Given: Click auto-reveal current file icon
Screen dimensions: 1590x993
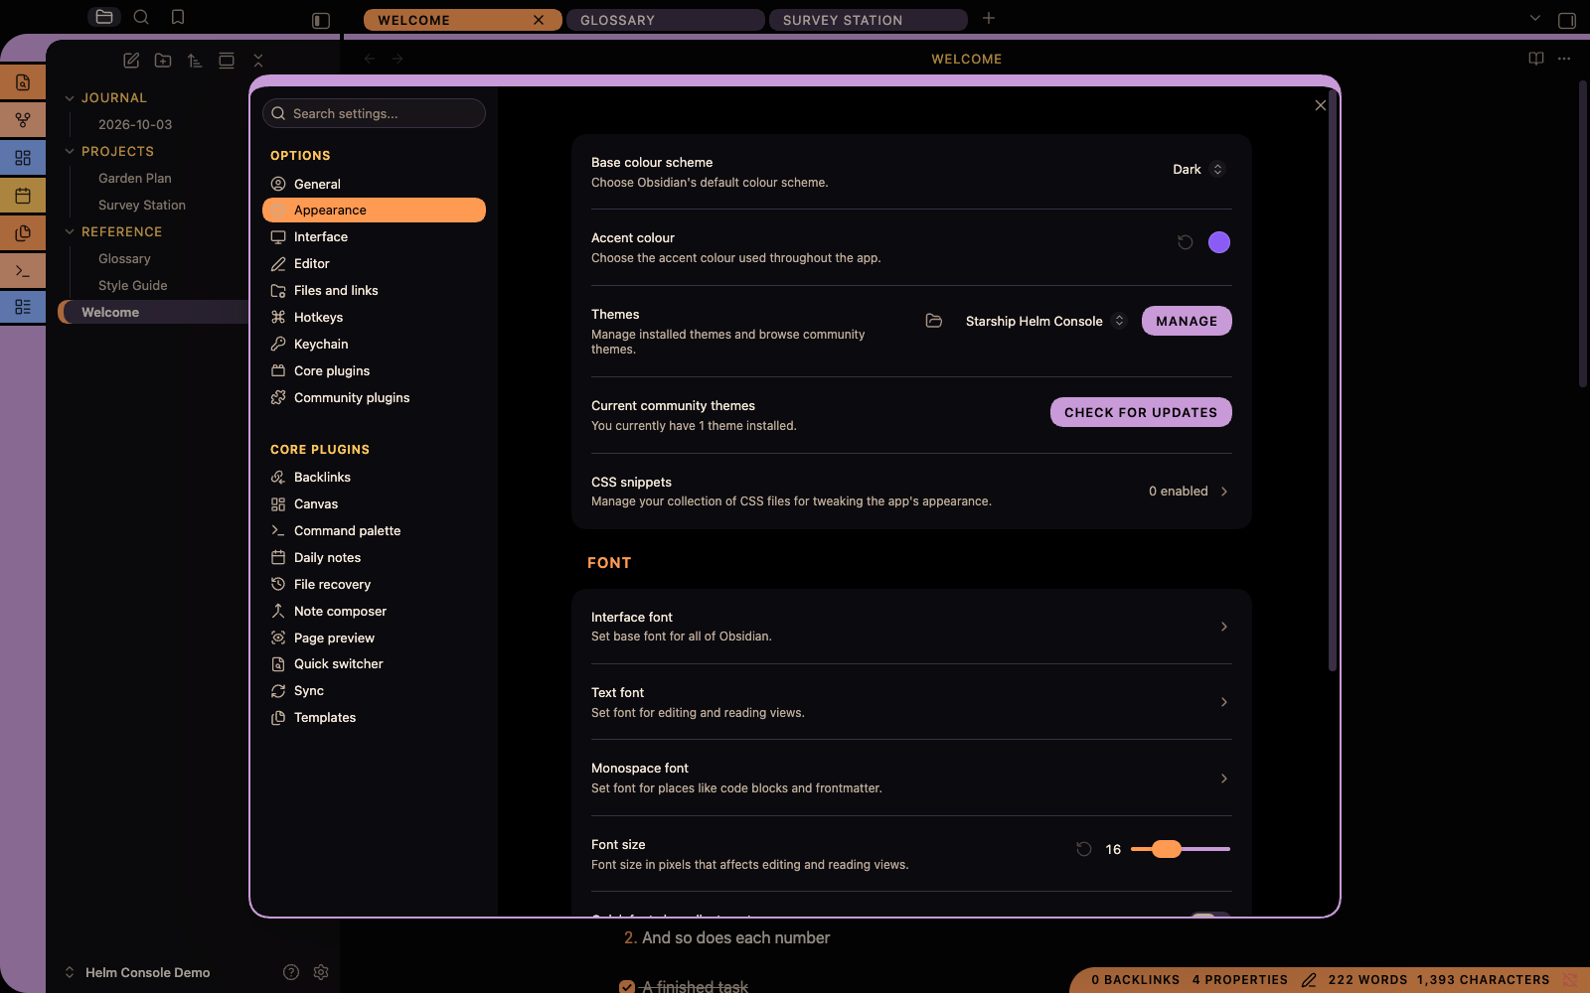Looking at the screenshot, I should point(227,61).
